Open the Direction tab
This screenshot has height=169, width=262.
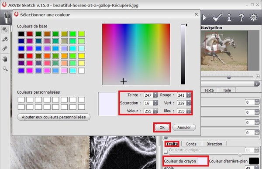pos(214,144)
